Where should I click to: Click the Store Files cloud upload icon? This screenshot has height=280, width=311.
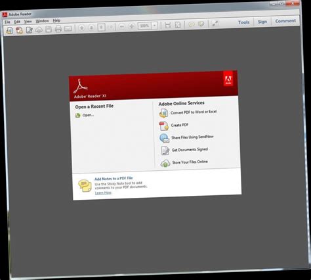point(165,164)
